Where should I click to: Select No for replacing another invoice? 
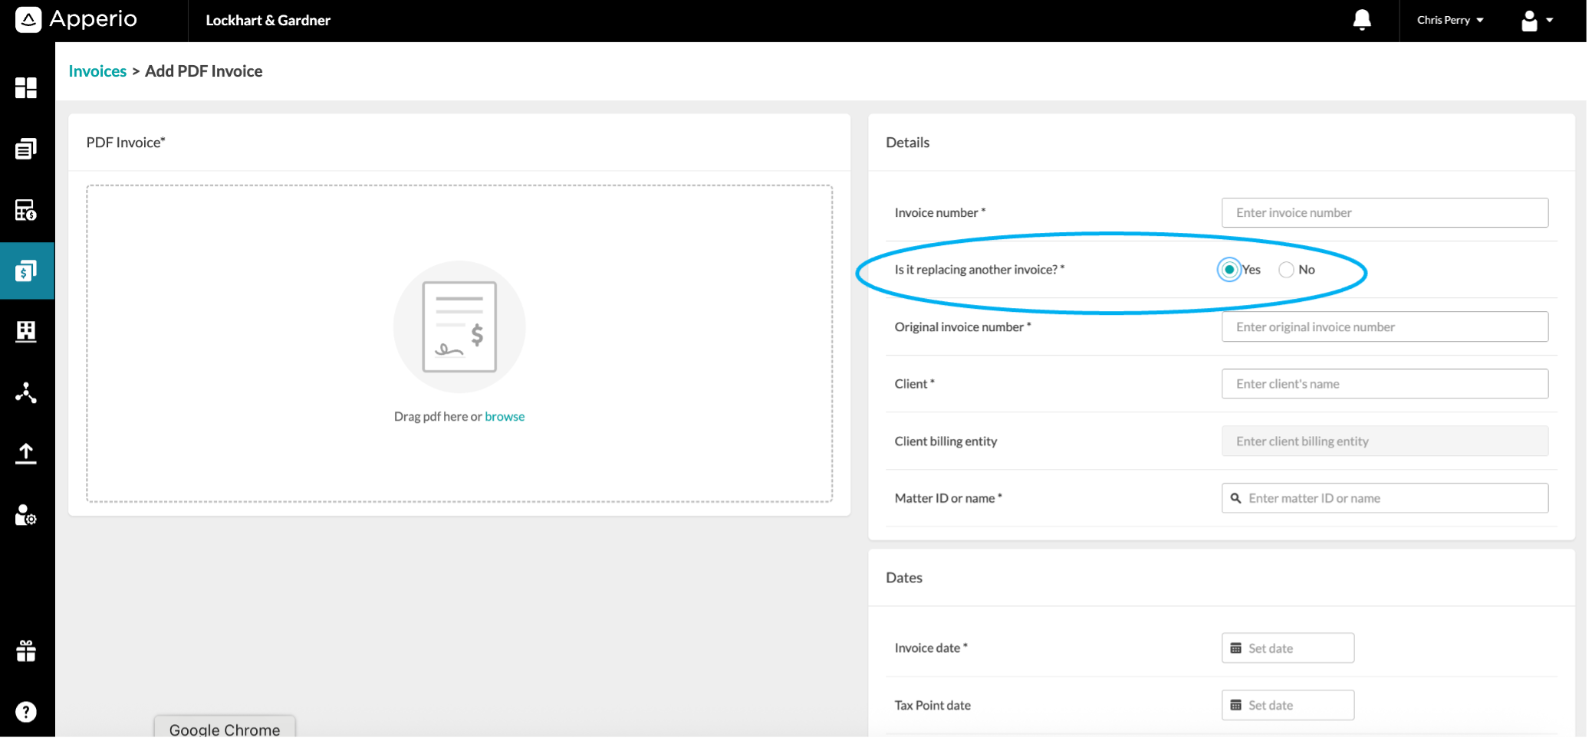click(1286, 270)
